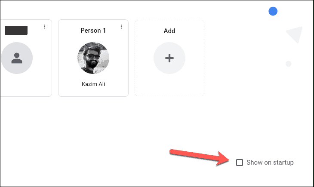
Task: Click the "Add" label on the dashed card
Action: point(169,31)
